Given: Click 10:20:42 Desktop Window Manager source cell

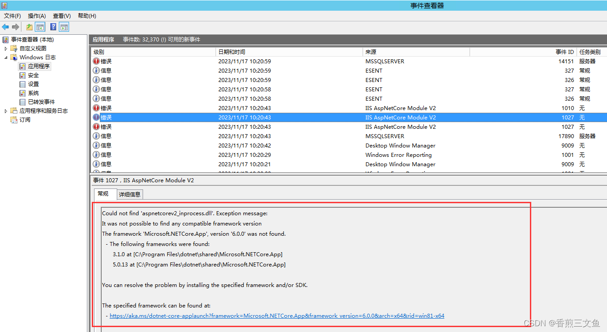Looking at the screenshot, I should point(400,146).
